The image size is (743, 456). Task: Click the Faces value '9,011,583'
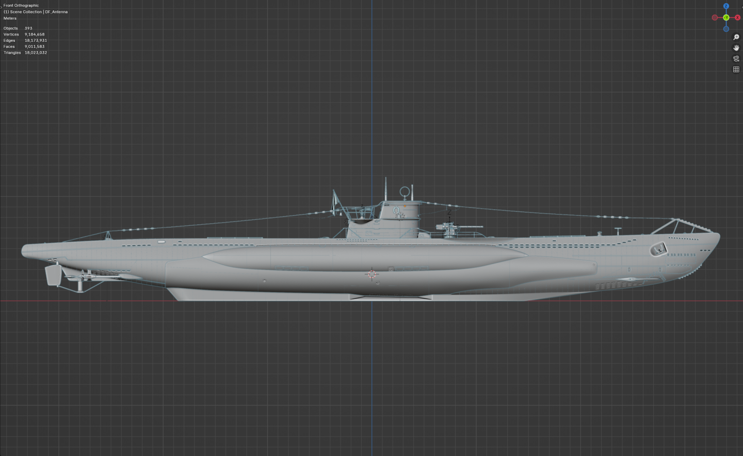pyautogui.click(x=35, y=46)
